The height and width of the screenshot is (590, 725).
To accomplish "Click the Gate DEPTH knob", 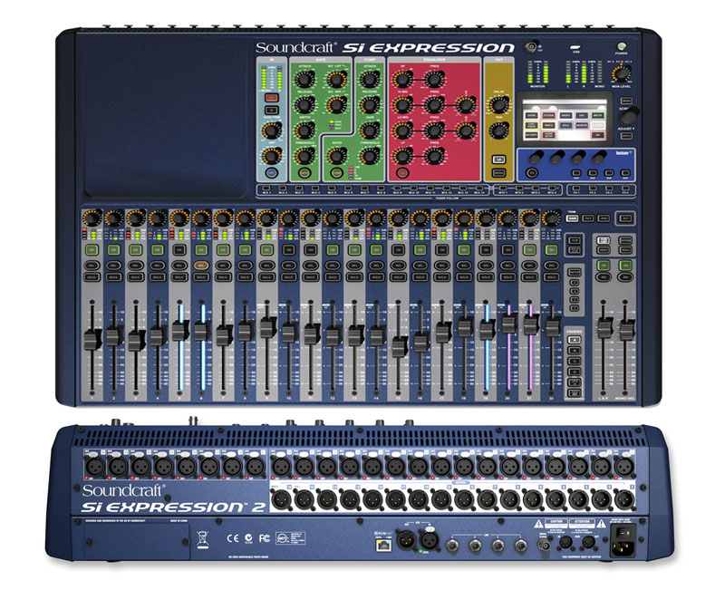I will 304,131.
